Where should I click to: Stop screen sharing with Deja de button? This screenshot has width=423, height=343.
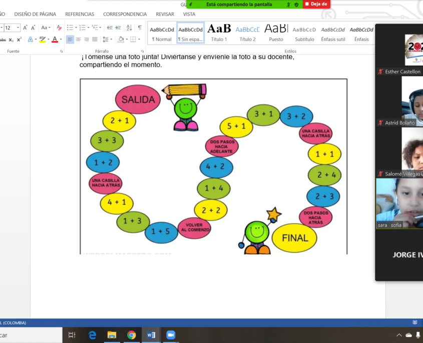coord(316,4)
